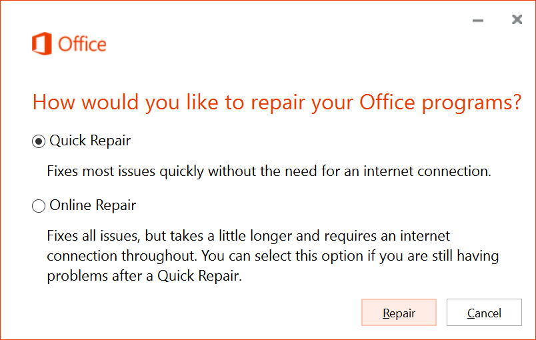This screenshot has width=536, height=340.
Task: Click the word "How" in the heading
Action: [51, 103]
